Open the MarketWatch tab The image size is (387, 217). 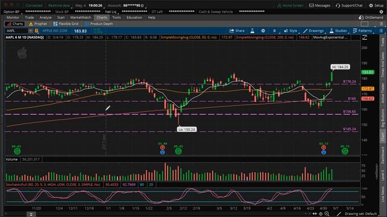[x=80, y=17]
